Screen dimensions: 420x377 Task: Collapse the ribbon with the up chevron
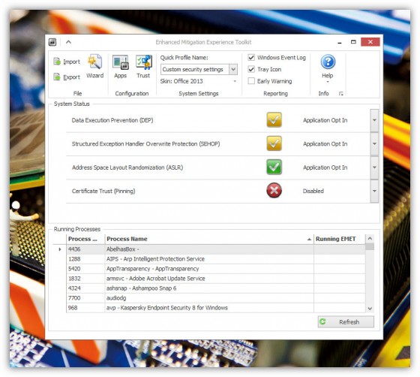[68, 42]
